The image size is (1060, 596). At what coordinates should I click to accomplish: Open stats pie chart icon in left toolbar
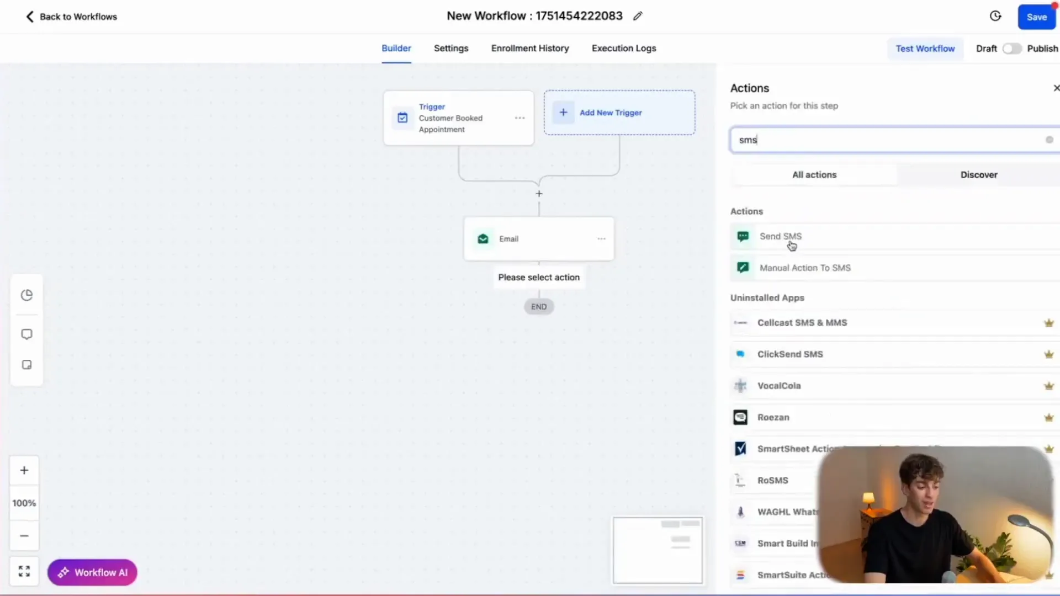26,295
